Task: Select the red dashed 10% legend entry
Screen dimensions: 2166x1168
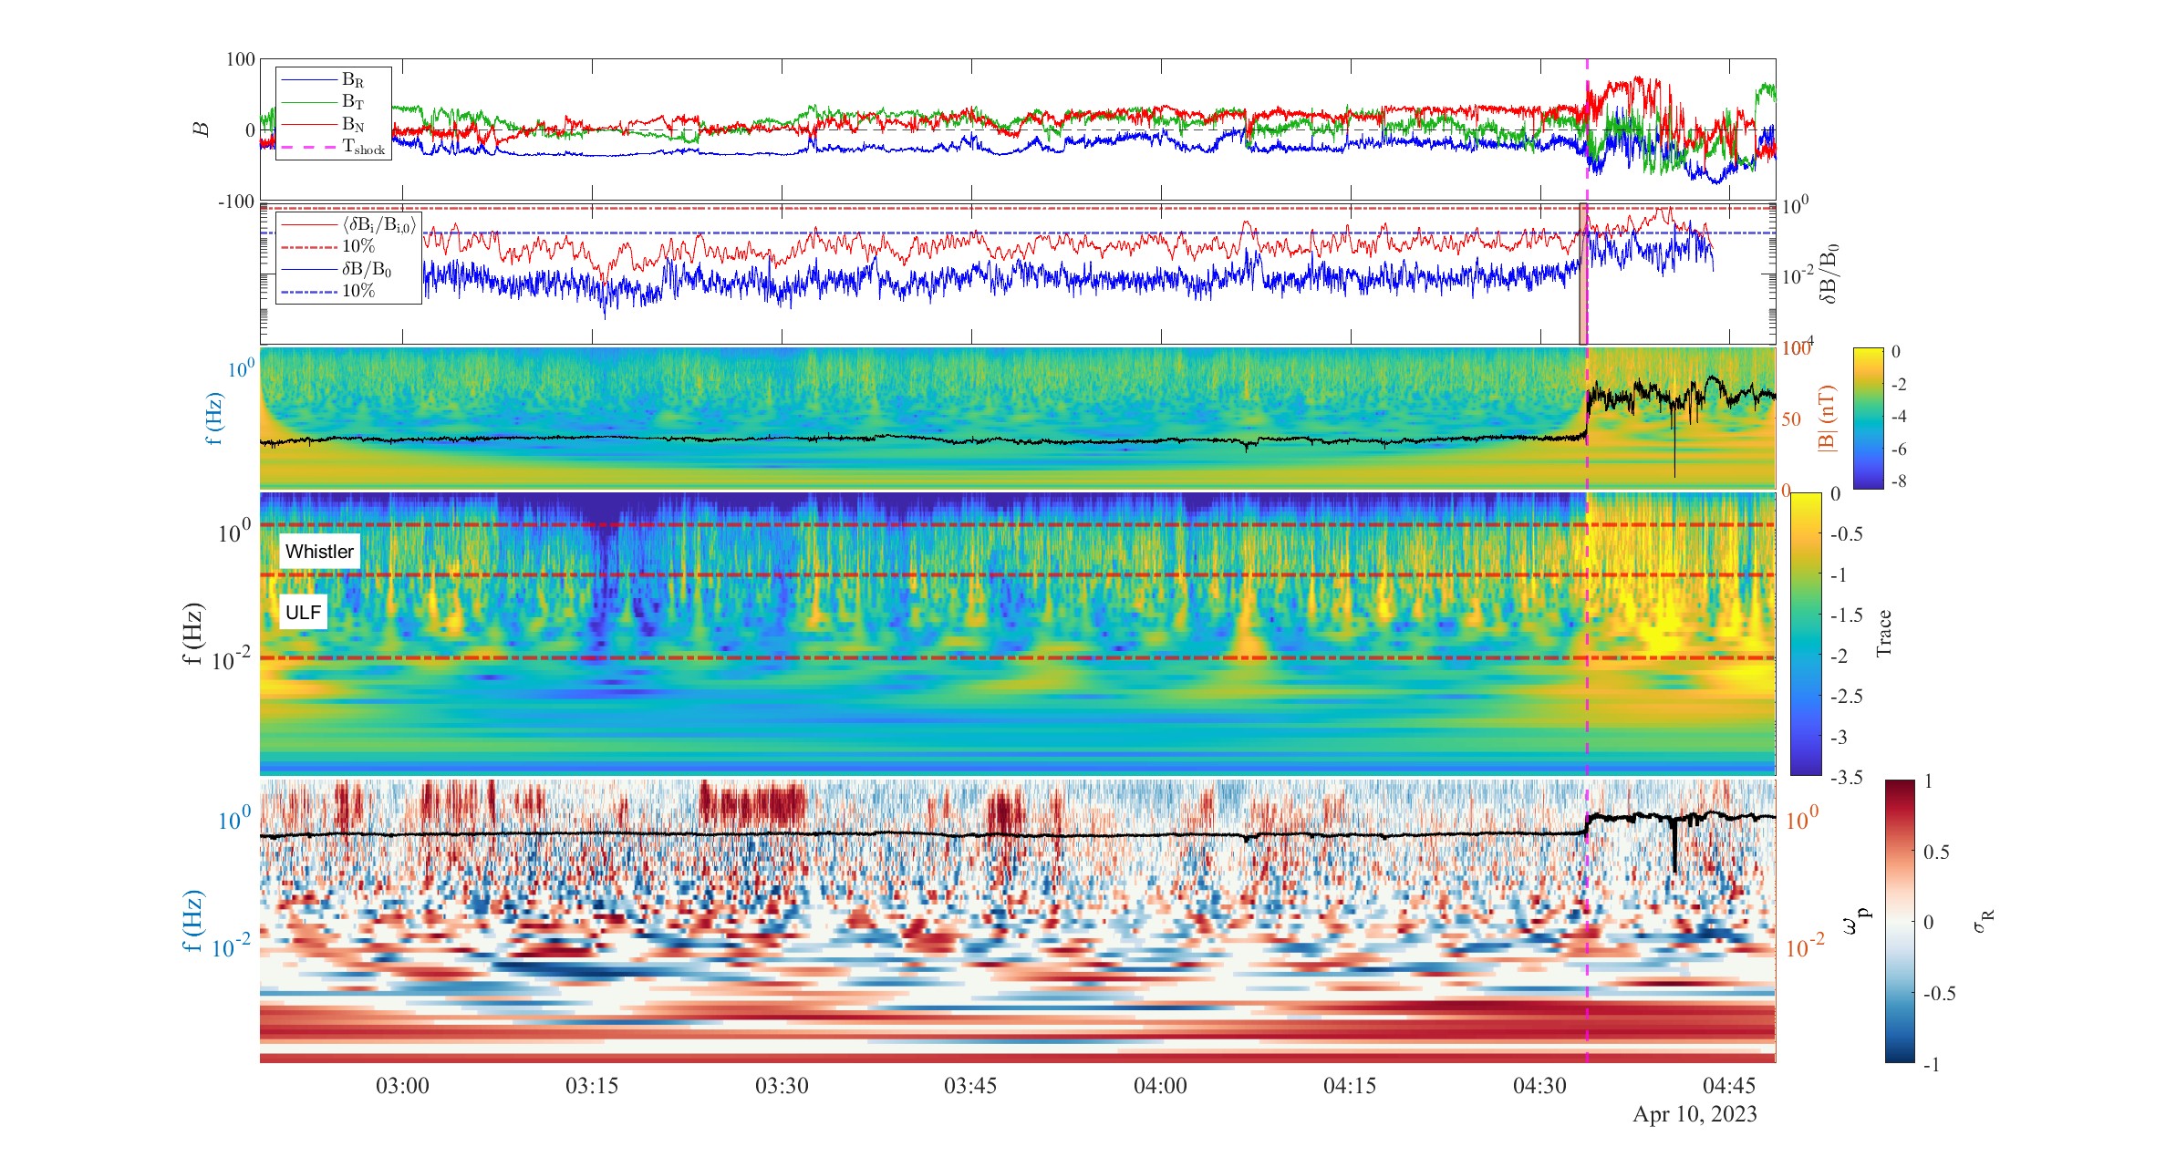Action: click(328, 246)
